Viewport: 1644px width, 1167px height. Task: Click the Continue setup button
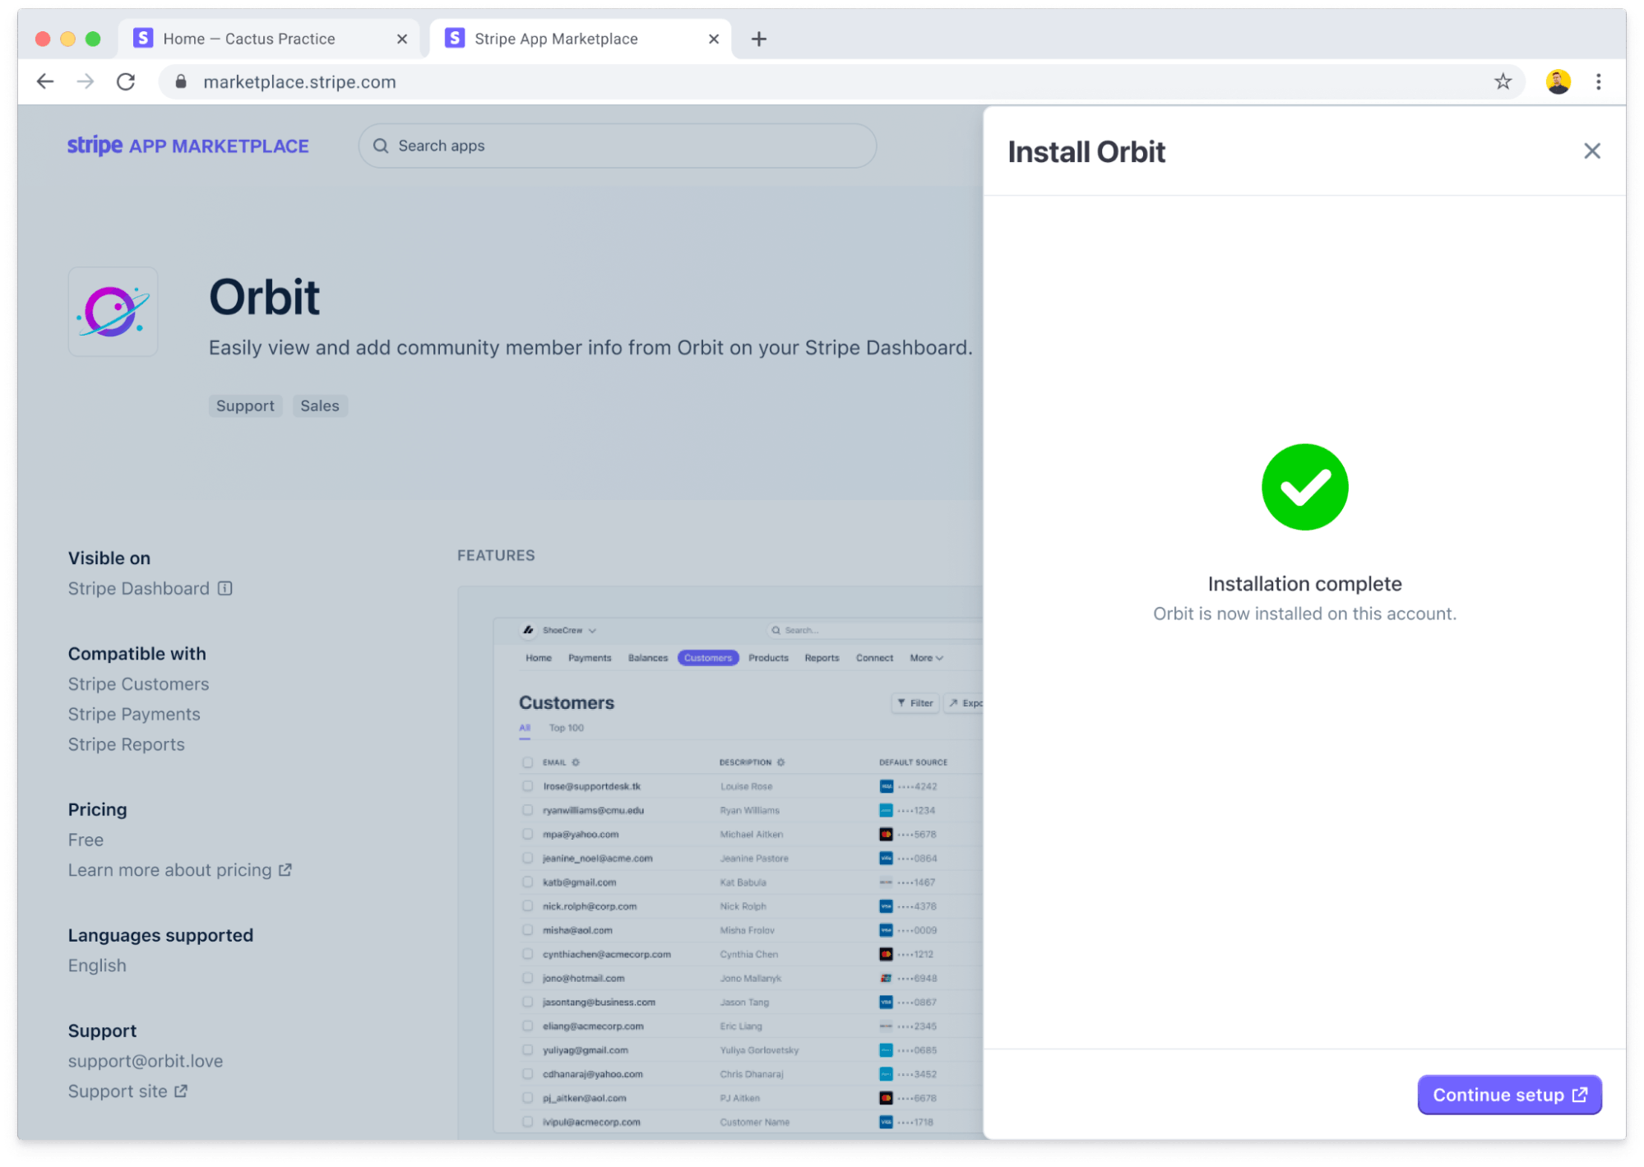point(1507,1095)
